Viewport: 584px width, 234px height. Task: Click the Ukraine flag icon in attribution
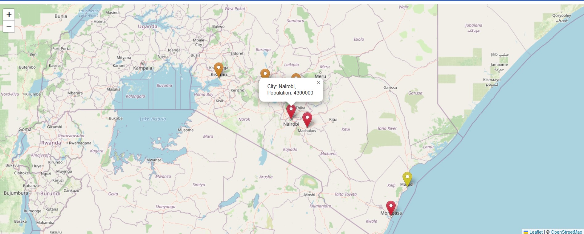(x=526, y=232)
